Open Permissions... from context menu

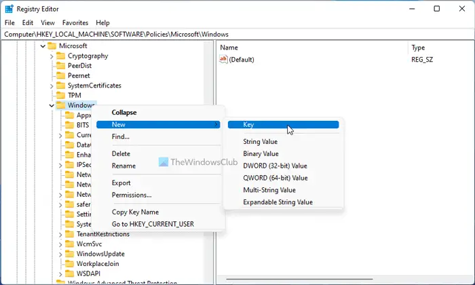point(158,195)
